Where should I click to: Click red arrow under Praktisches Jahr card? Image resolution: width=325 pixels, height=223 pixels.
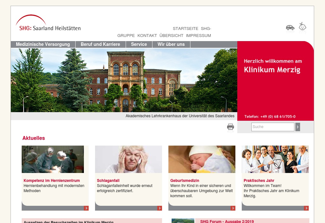[x=306, y=208]
